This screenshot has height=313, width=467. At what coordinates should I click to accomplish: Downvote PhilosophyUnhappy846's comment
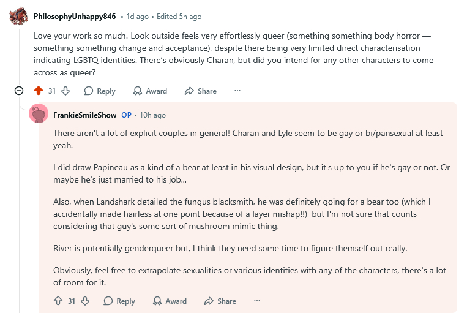(x=65, y=91)
